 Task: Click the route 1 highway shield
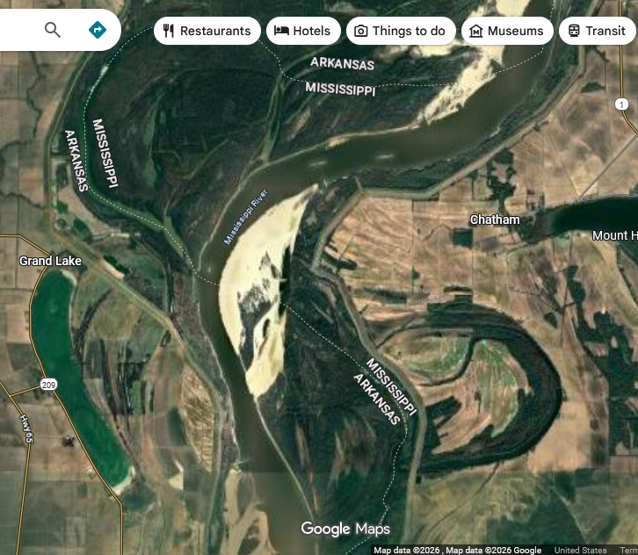[x=621, y=105]
